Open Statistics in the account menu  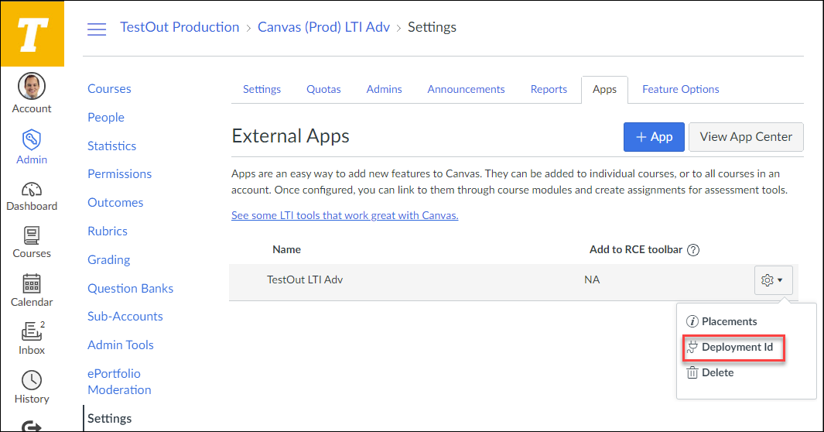coord(112,146)
